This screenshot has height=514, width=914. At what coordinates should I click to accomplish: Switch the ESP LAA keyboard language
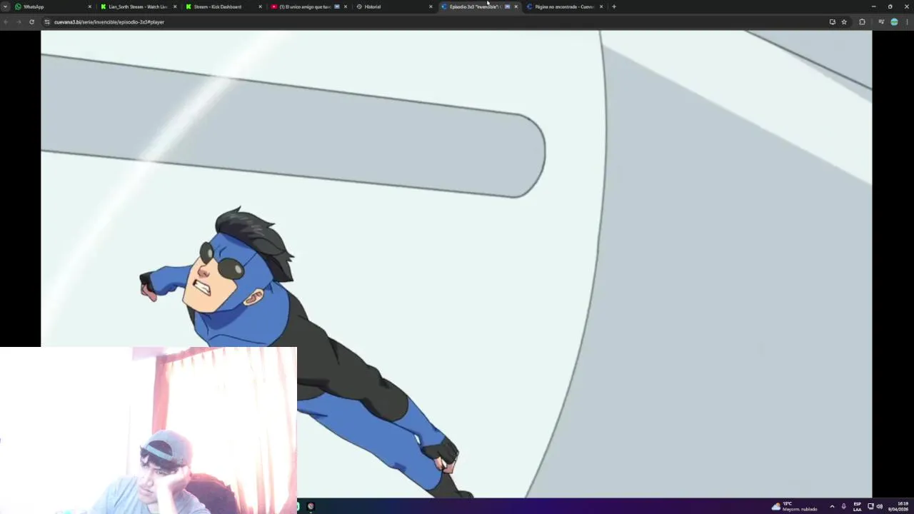(x=857, y=506)
